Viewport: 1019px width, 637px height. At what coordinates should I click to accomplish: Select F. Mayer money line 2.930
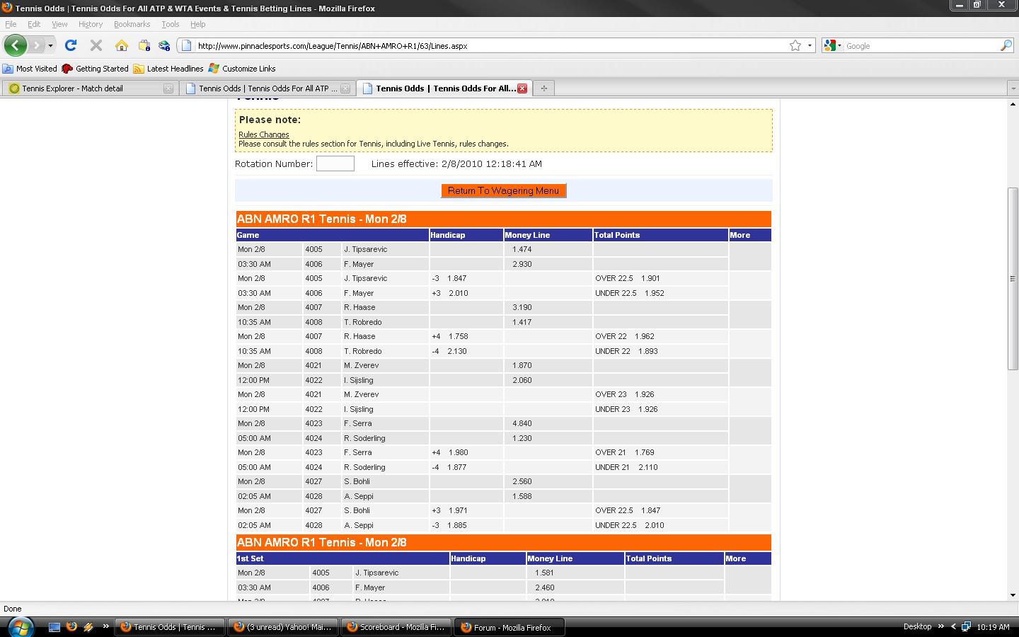point(522,264)
